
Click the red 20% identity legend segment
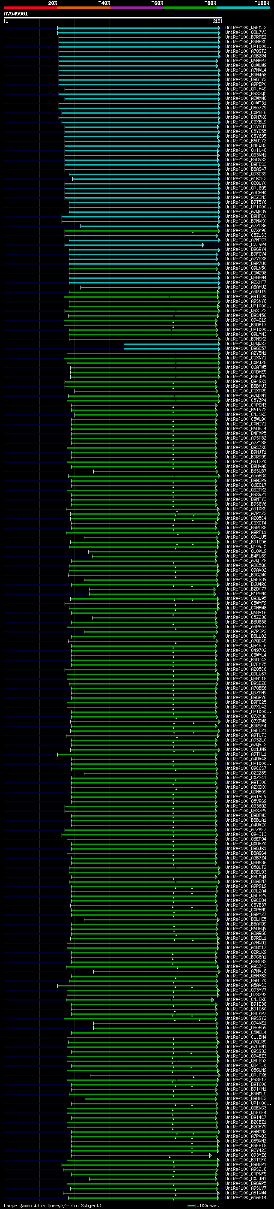30,8
